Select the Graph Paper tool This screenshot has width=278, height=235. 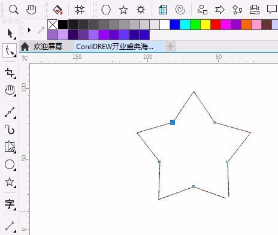[x=162, y=10]
